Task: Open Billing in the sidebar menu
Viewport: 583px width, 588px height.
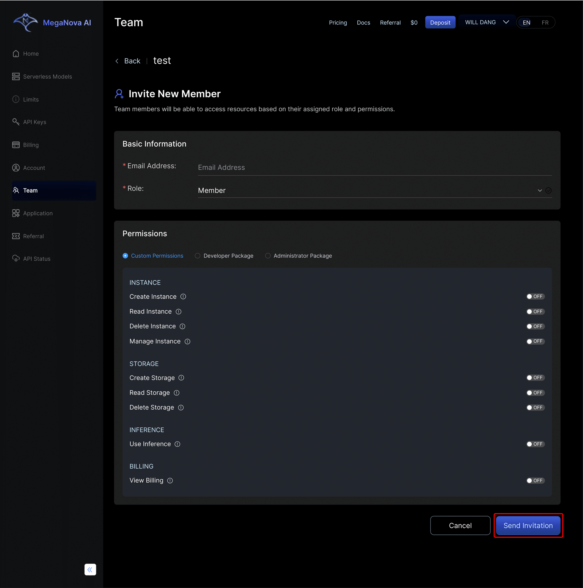Action: [x=31, y=145]
